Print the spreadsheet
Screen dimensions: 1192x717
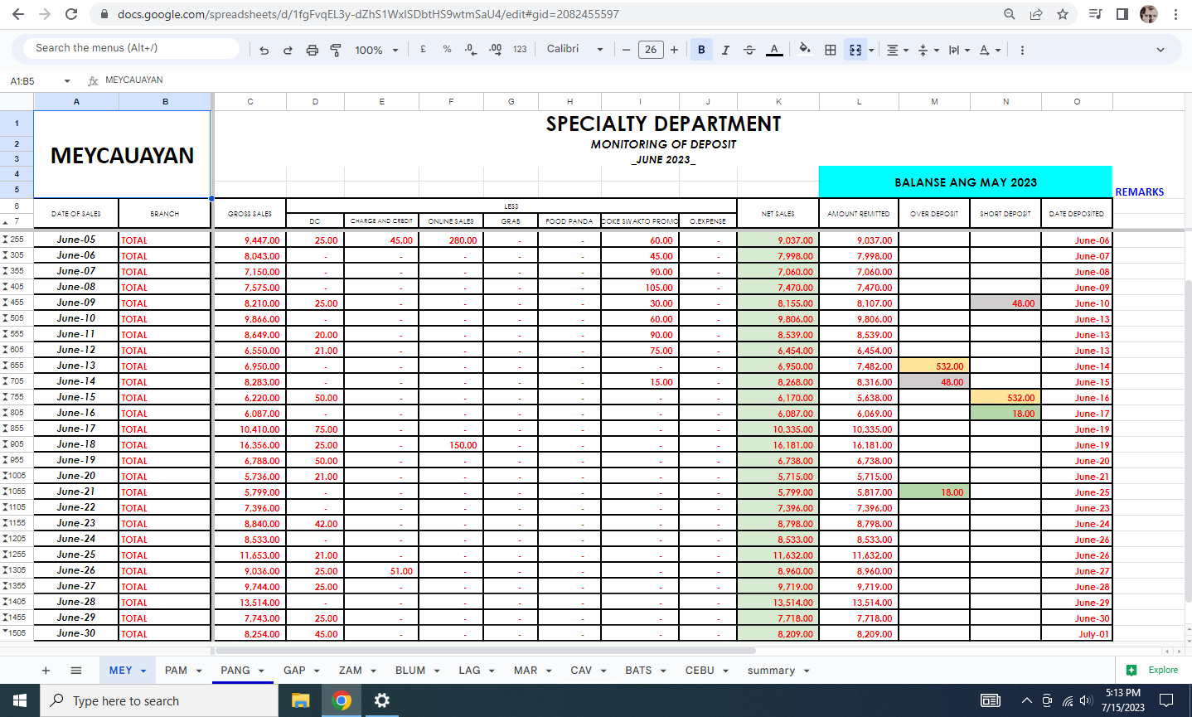[312, 50]
